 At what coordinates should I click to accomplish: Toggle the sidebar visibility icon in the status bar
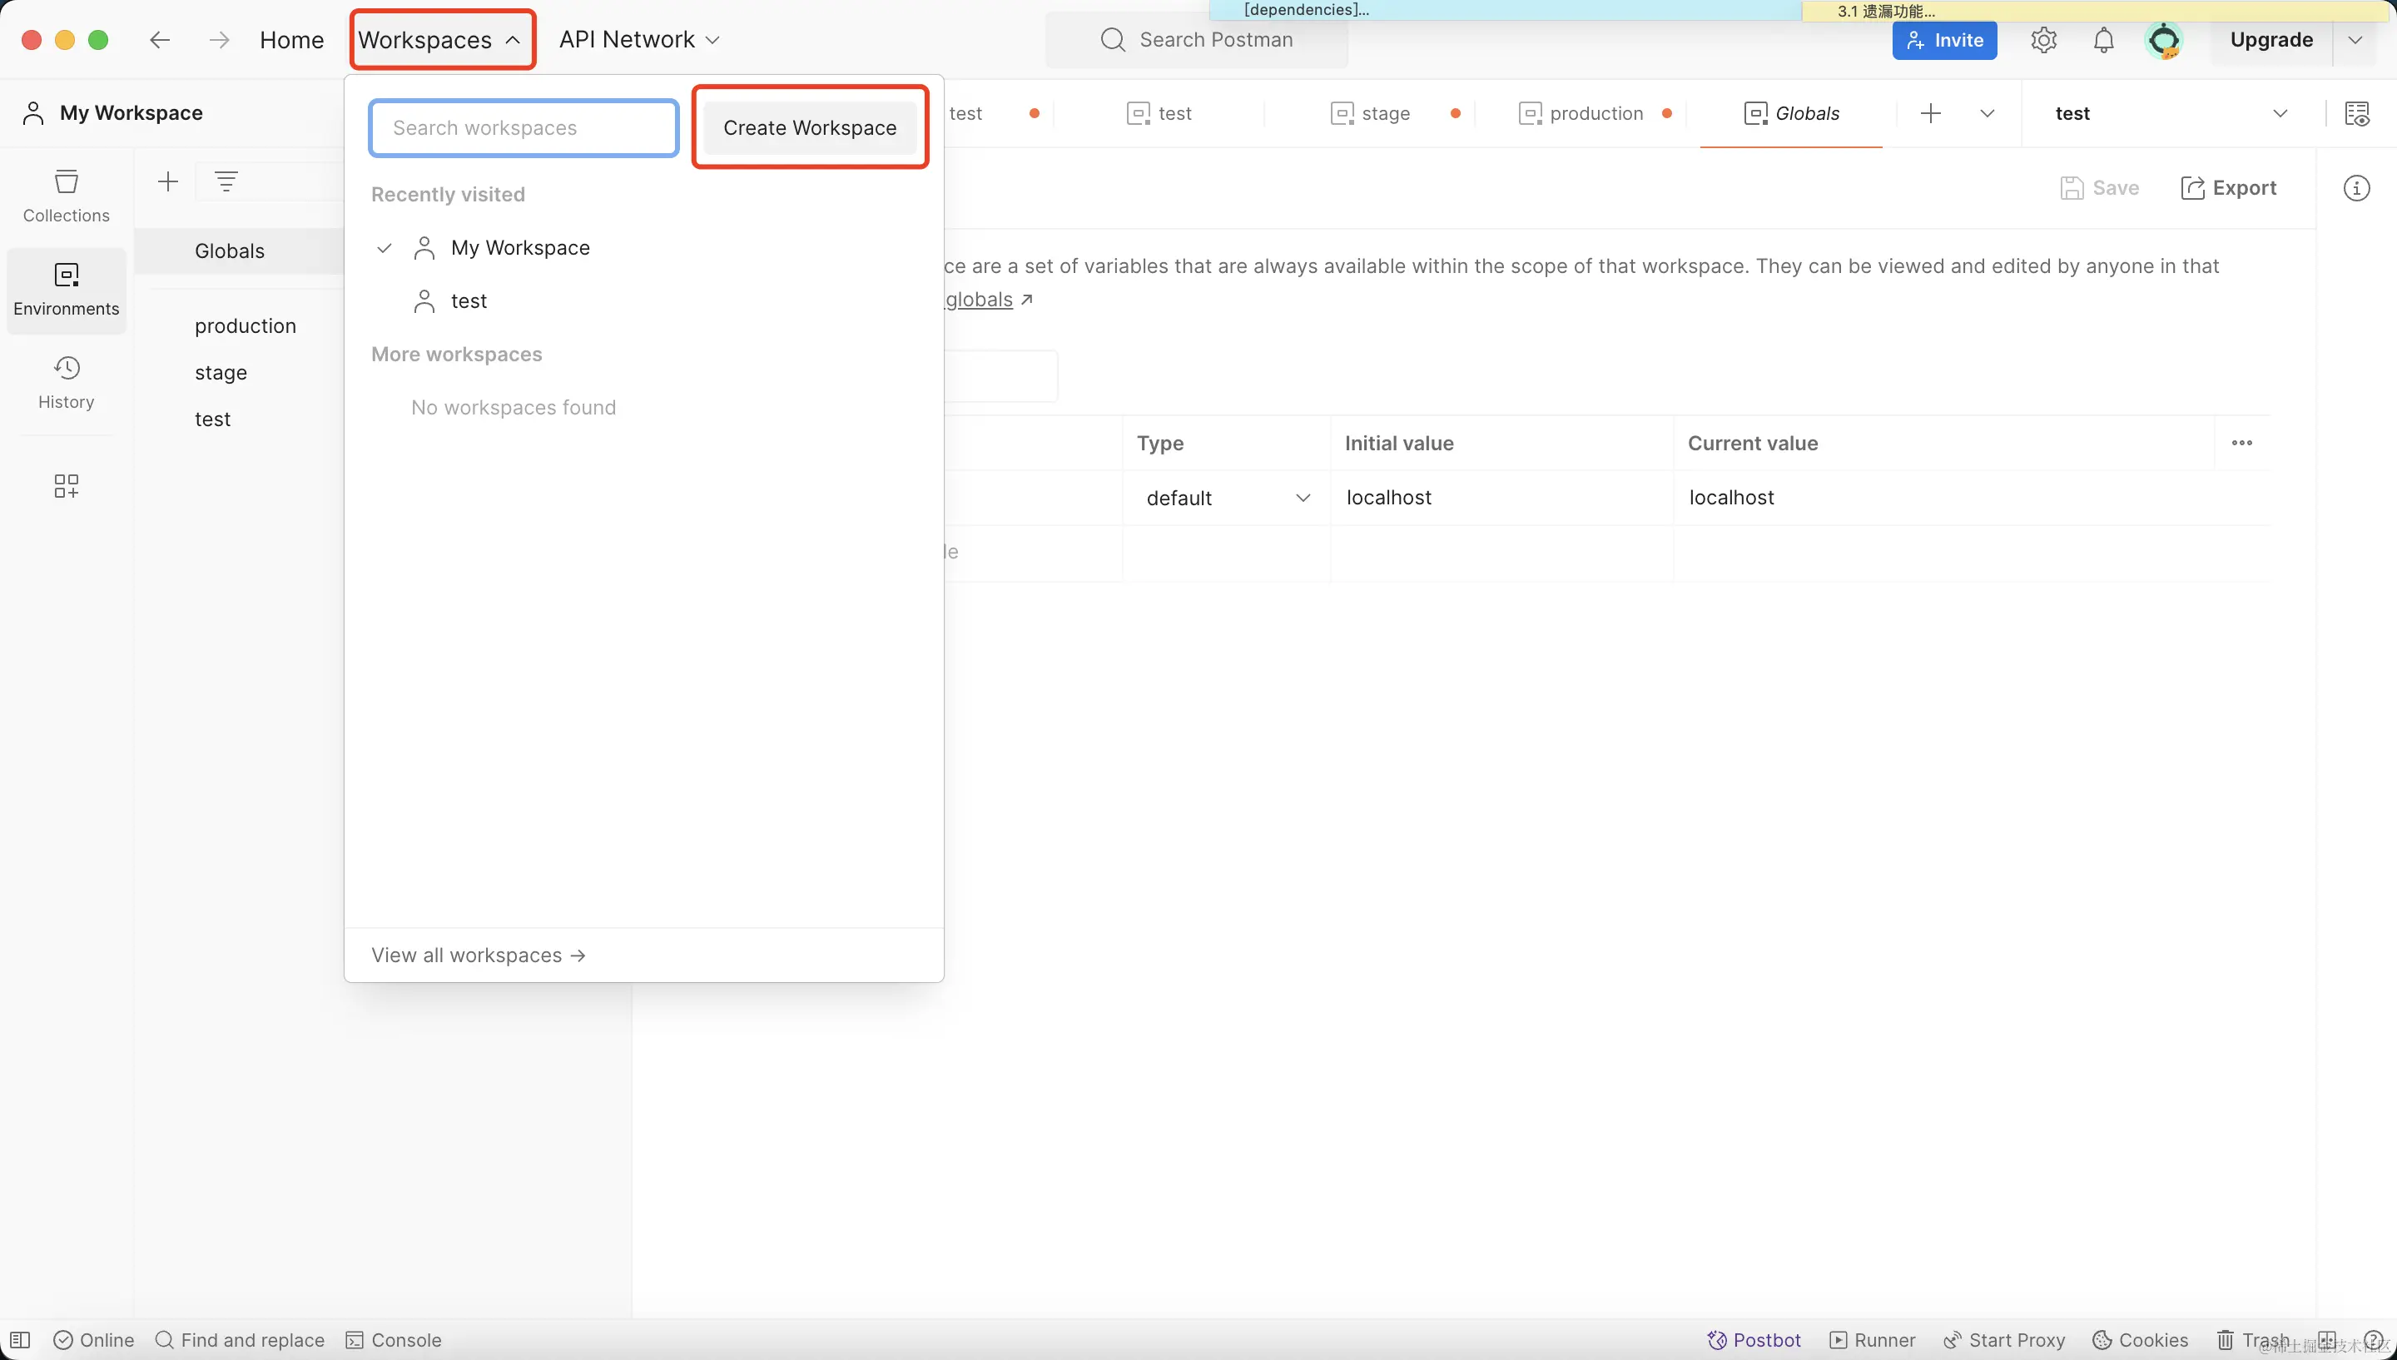pos(20,1339)
